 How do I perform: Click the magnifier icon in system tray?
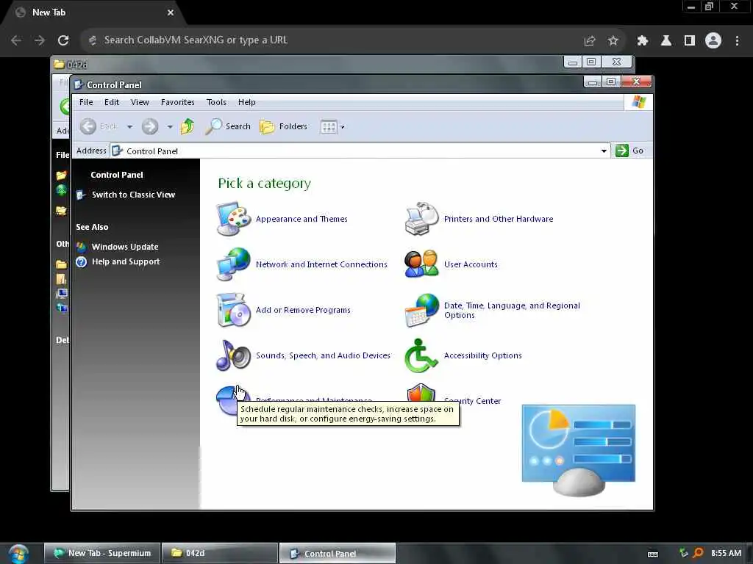pos(699,554)
